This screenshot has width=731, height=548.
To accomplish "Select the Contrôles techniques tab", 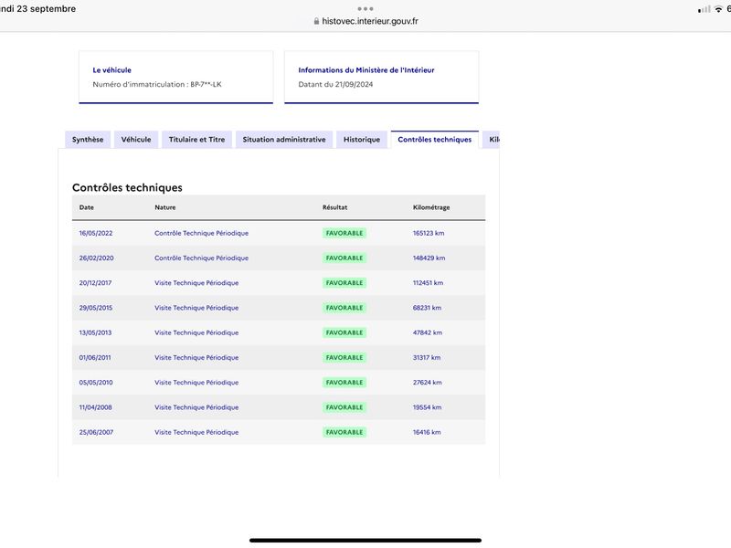I will [435, 140].
